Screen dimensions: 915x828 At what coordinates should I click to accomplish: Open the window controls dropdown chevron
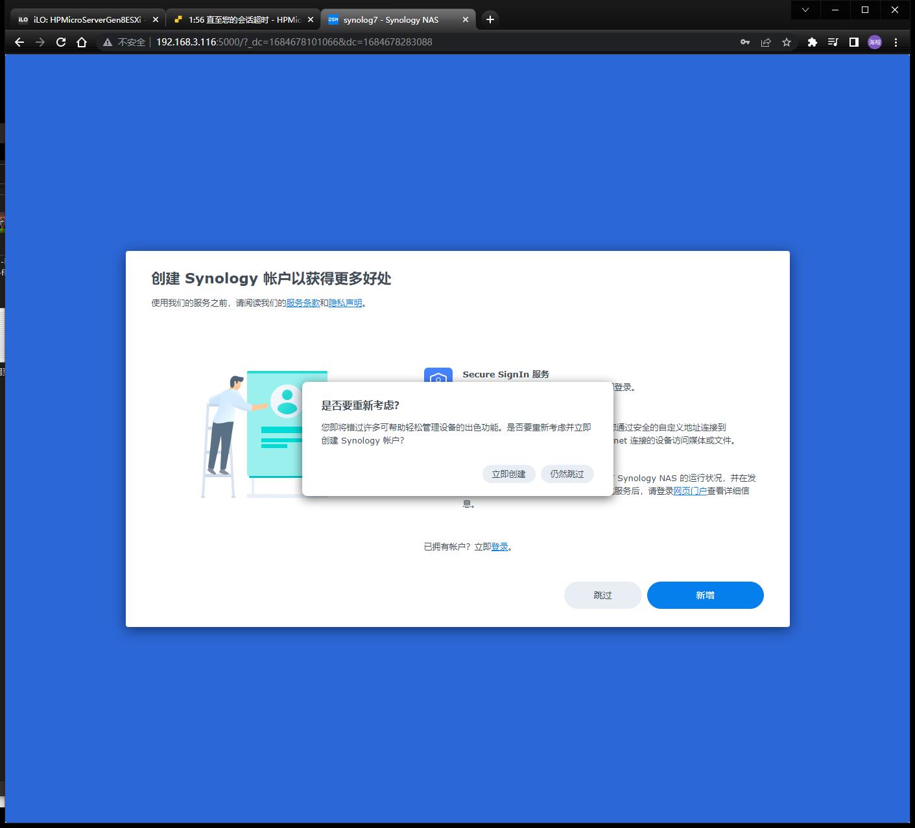[x=805, y=10]
